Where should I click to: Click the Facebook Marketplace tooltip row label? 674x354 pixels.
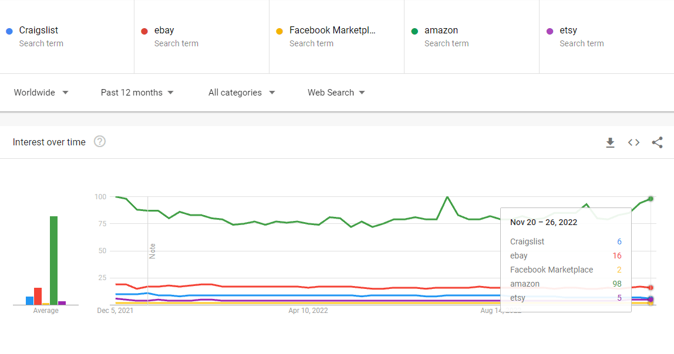(551, 270)
